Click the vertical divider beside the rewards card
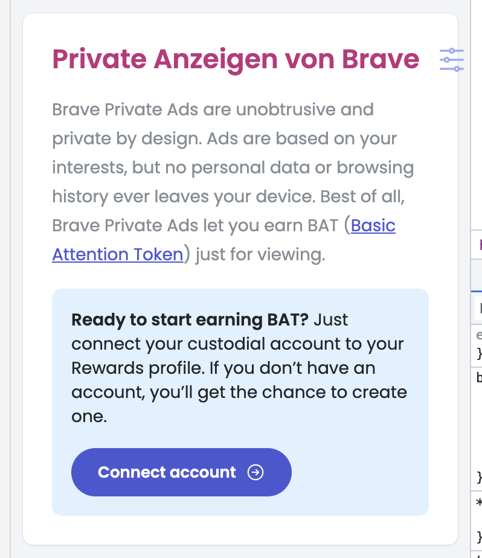This screenshot has width=482, height=558. (471, 279)
